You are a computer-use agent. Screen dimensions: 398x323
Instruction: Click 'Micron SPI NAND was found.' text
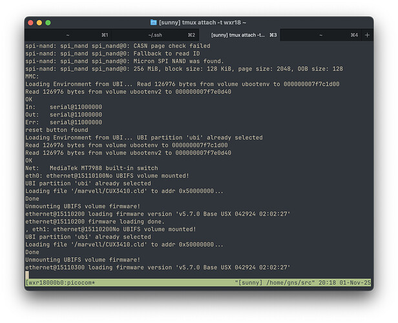tap(178, 61)
